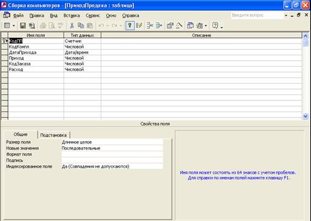Image resolution: width=311 pixels, height=221 pixels.
Task: Expand the New Object dropdown arrow
Action: coord(206,26)
